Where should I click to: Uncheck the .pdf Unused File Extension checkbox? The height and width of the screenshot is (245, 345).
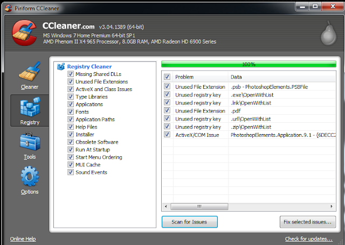[x=167, y=110]
